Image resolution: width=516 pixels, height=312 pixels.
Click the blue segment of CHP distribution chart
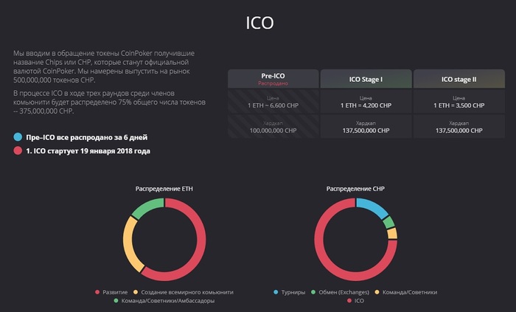372,206
